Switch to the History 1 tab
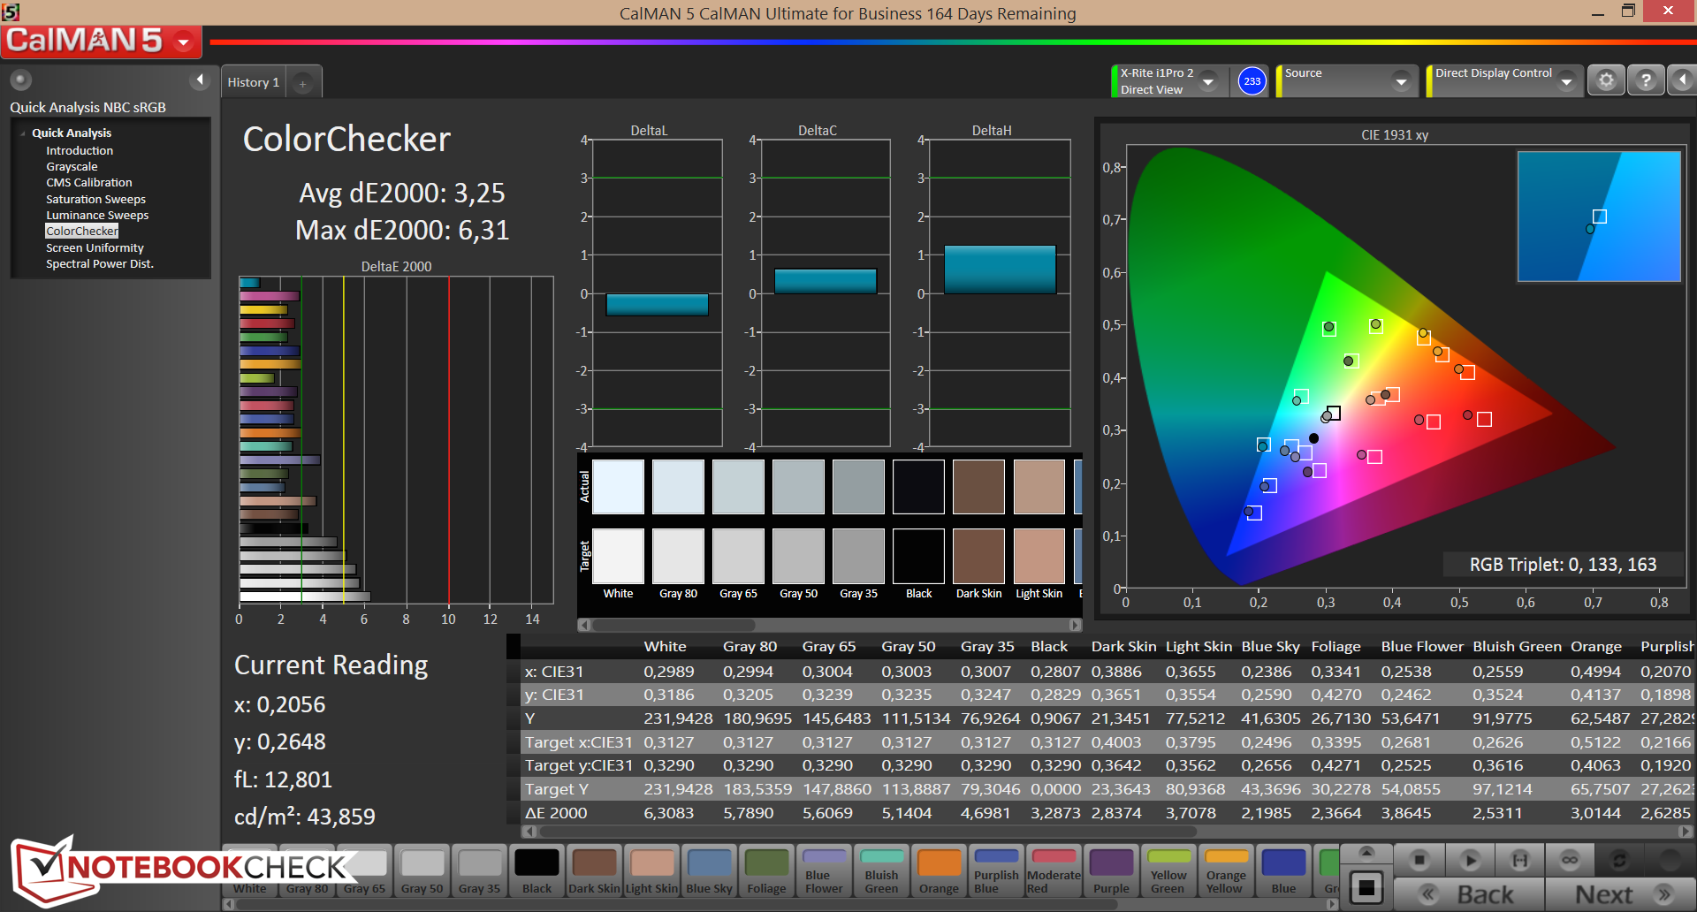Viewport: 1697px width, 912px height. coord(253,82)
